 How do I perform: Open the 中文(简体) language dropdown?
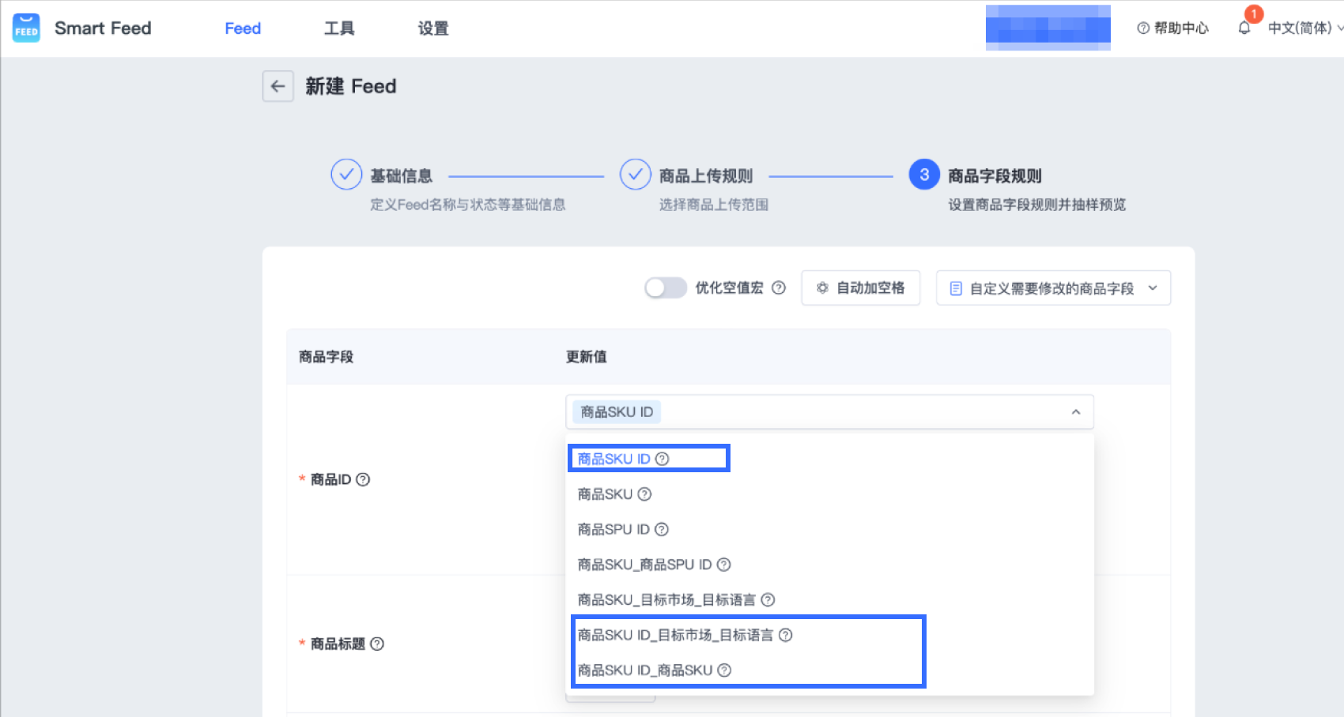click(1304, 28)
